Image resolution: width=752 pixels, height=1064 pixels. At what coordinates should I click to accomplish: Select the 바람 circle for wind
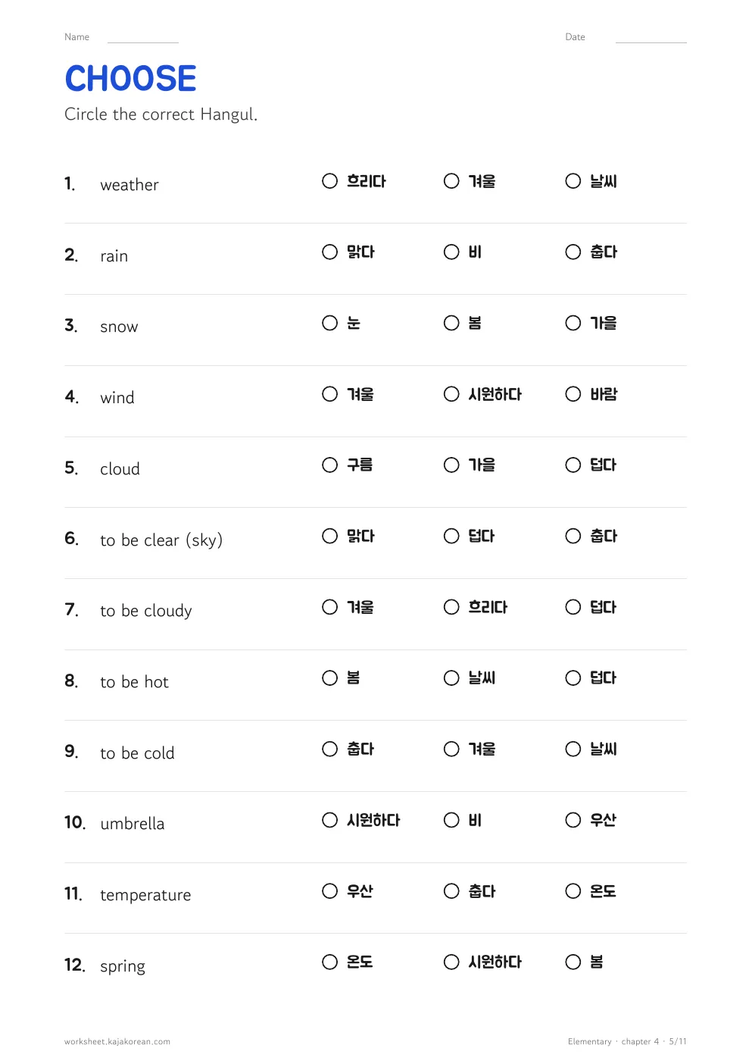573,394
